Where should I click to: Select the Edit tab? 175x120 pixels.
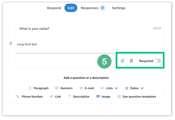click(x=71, y=8)
